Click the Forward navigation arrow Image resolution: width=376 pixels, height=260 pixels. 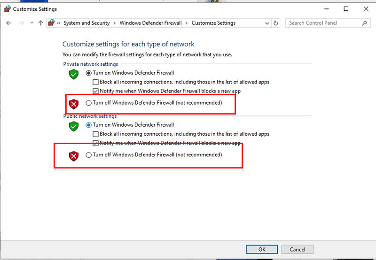[x=22, y=23]
